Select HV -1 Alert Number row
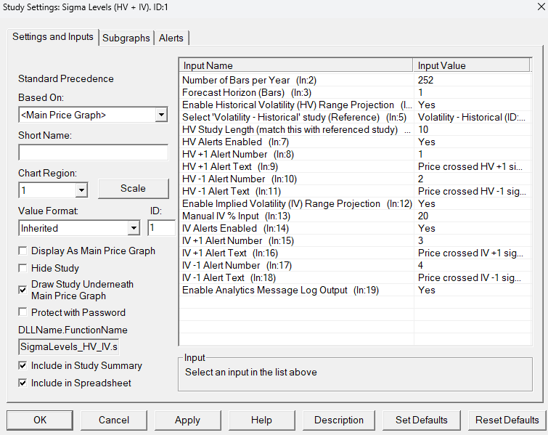This screenshot has height=435, width=548. tap(356, 179)
